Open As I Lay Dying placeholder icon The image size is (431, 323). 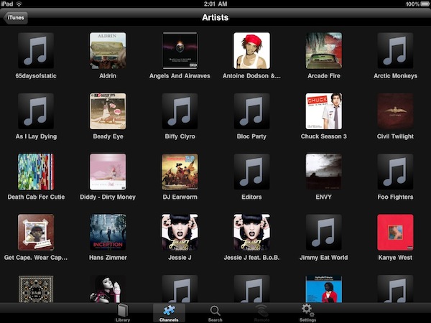point(36,111)
